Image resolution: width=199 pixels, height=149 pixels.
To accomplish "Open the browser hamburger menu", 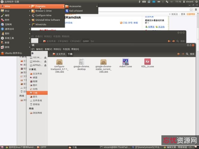I will tap(196, 10).
